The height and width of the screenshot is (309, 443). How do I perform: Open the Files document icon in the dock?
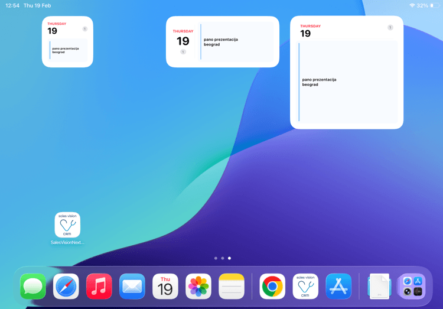click(x=379, y=286)
